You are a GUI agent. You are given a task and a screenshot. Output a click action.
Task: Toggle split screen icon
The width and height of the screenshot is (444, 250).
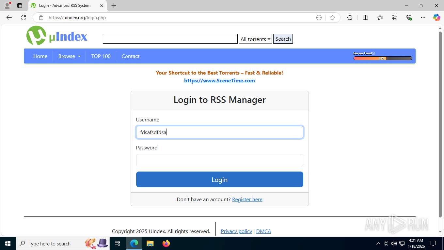tap(365, 18)
